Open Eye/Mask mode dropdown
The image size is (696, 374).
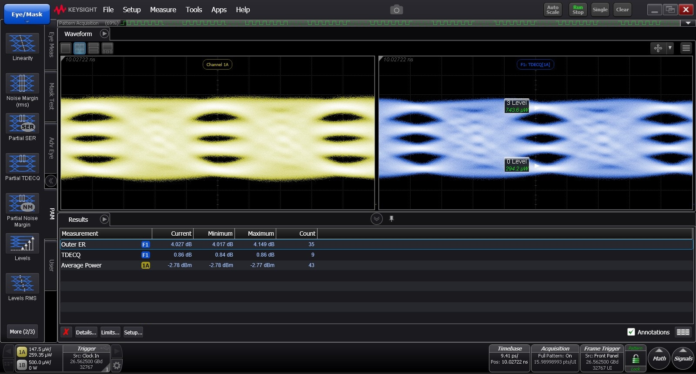pos(27,14)
